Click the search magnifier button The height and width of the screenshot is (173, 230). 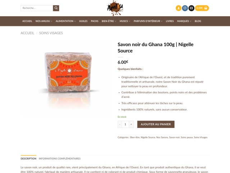[x=56, y=8]
